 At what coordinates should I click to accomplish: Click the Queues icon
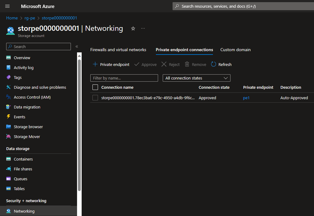tap(8, 179)
